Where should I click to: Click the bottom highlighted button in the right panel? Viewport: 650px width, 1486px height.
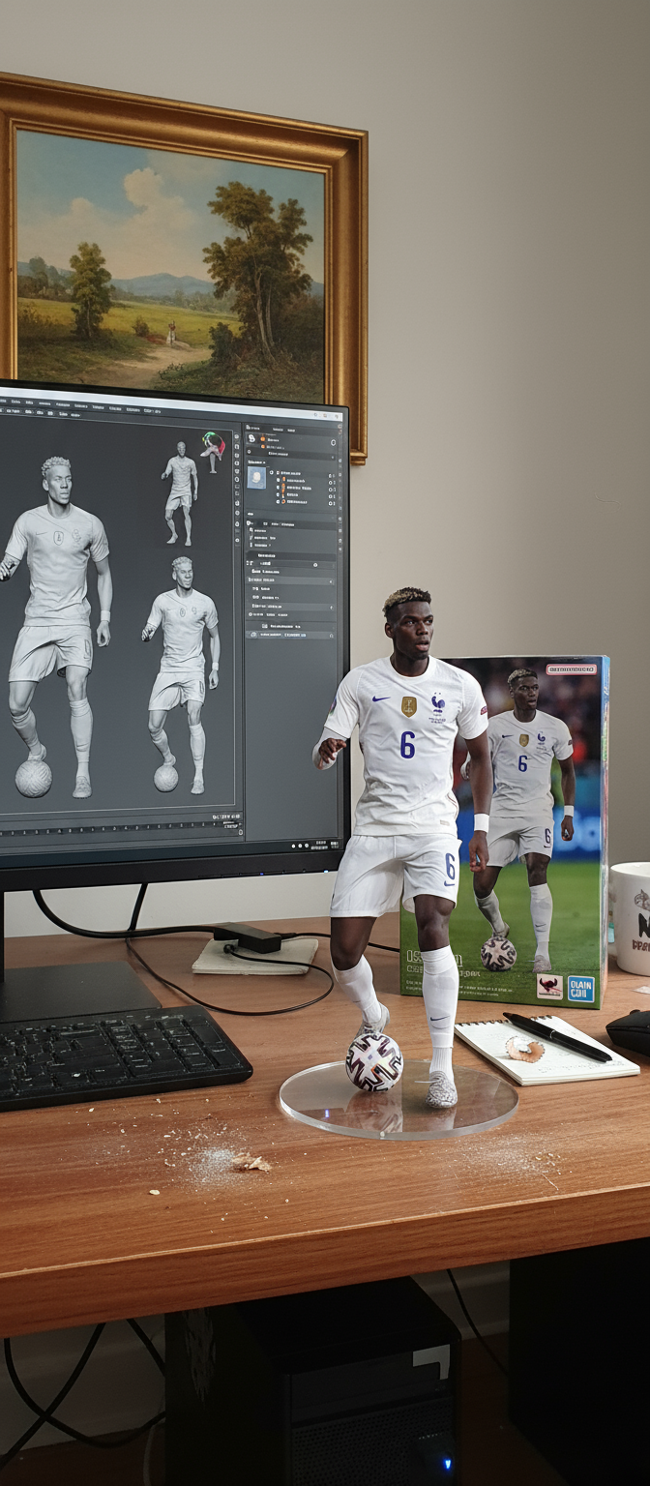click(x=290, y=635)
